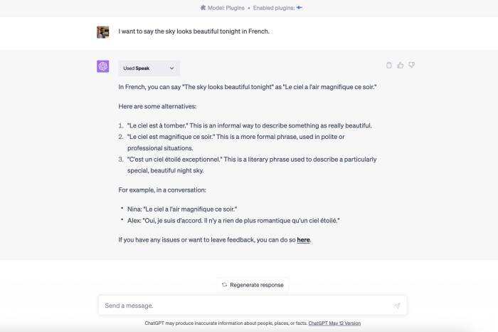Copy the assistant response to clipboard
This screenshot has height=332, width=498.
[x=389, y=66]
